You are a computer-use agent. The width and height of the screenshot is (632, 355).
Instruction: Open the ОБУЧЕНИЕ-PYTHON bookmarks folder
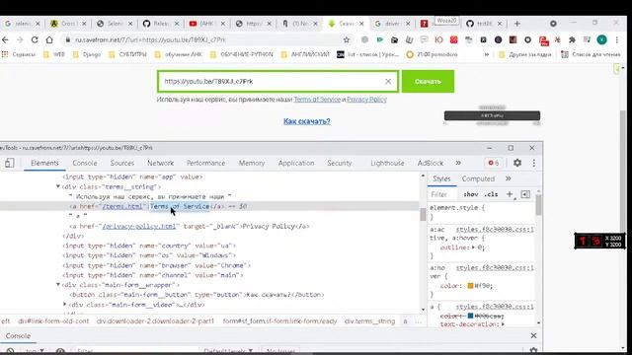point(242,54)
